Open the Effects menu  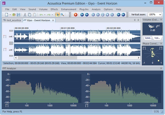click(x=54, y=9)
